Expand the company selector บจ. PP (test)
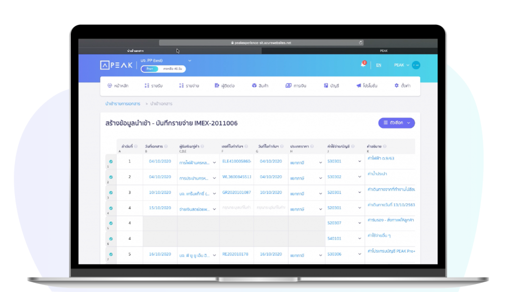The height and width of the screenshot is (292, 511). tap(167, 60)
